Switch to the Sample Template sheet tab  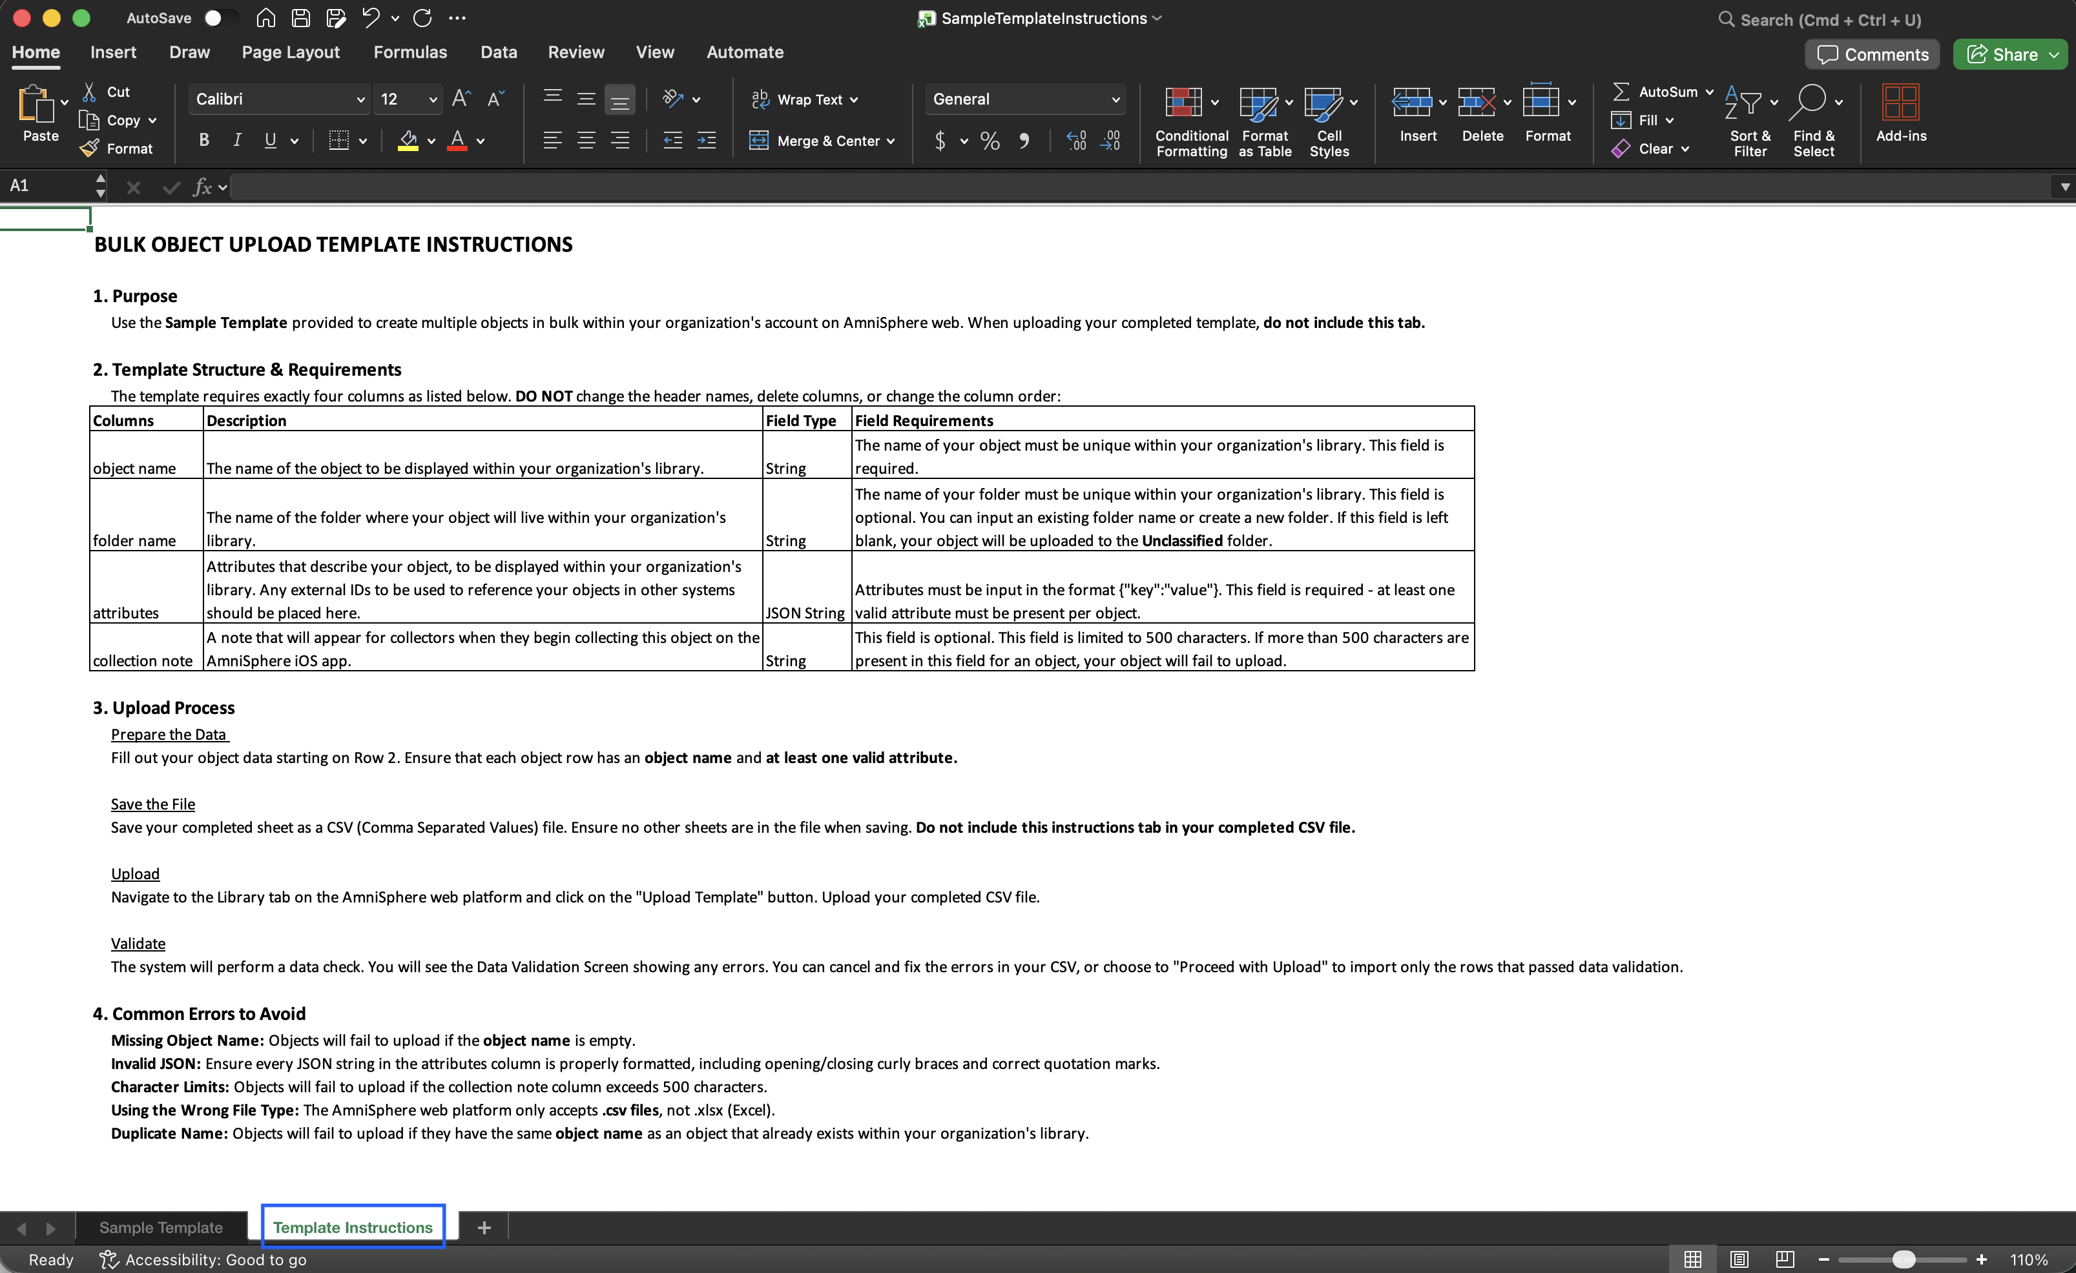(161, 1228)
